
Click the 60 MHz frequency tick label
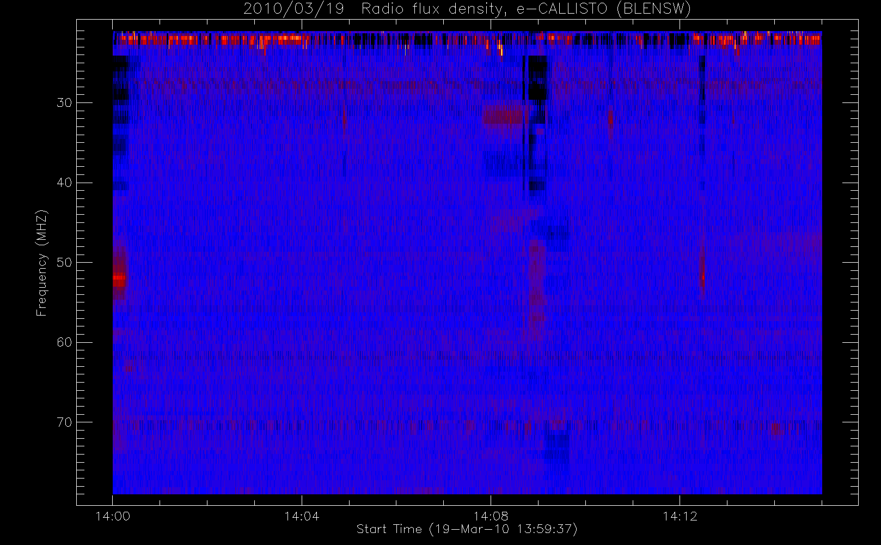[64, 342]
